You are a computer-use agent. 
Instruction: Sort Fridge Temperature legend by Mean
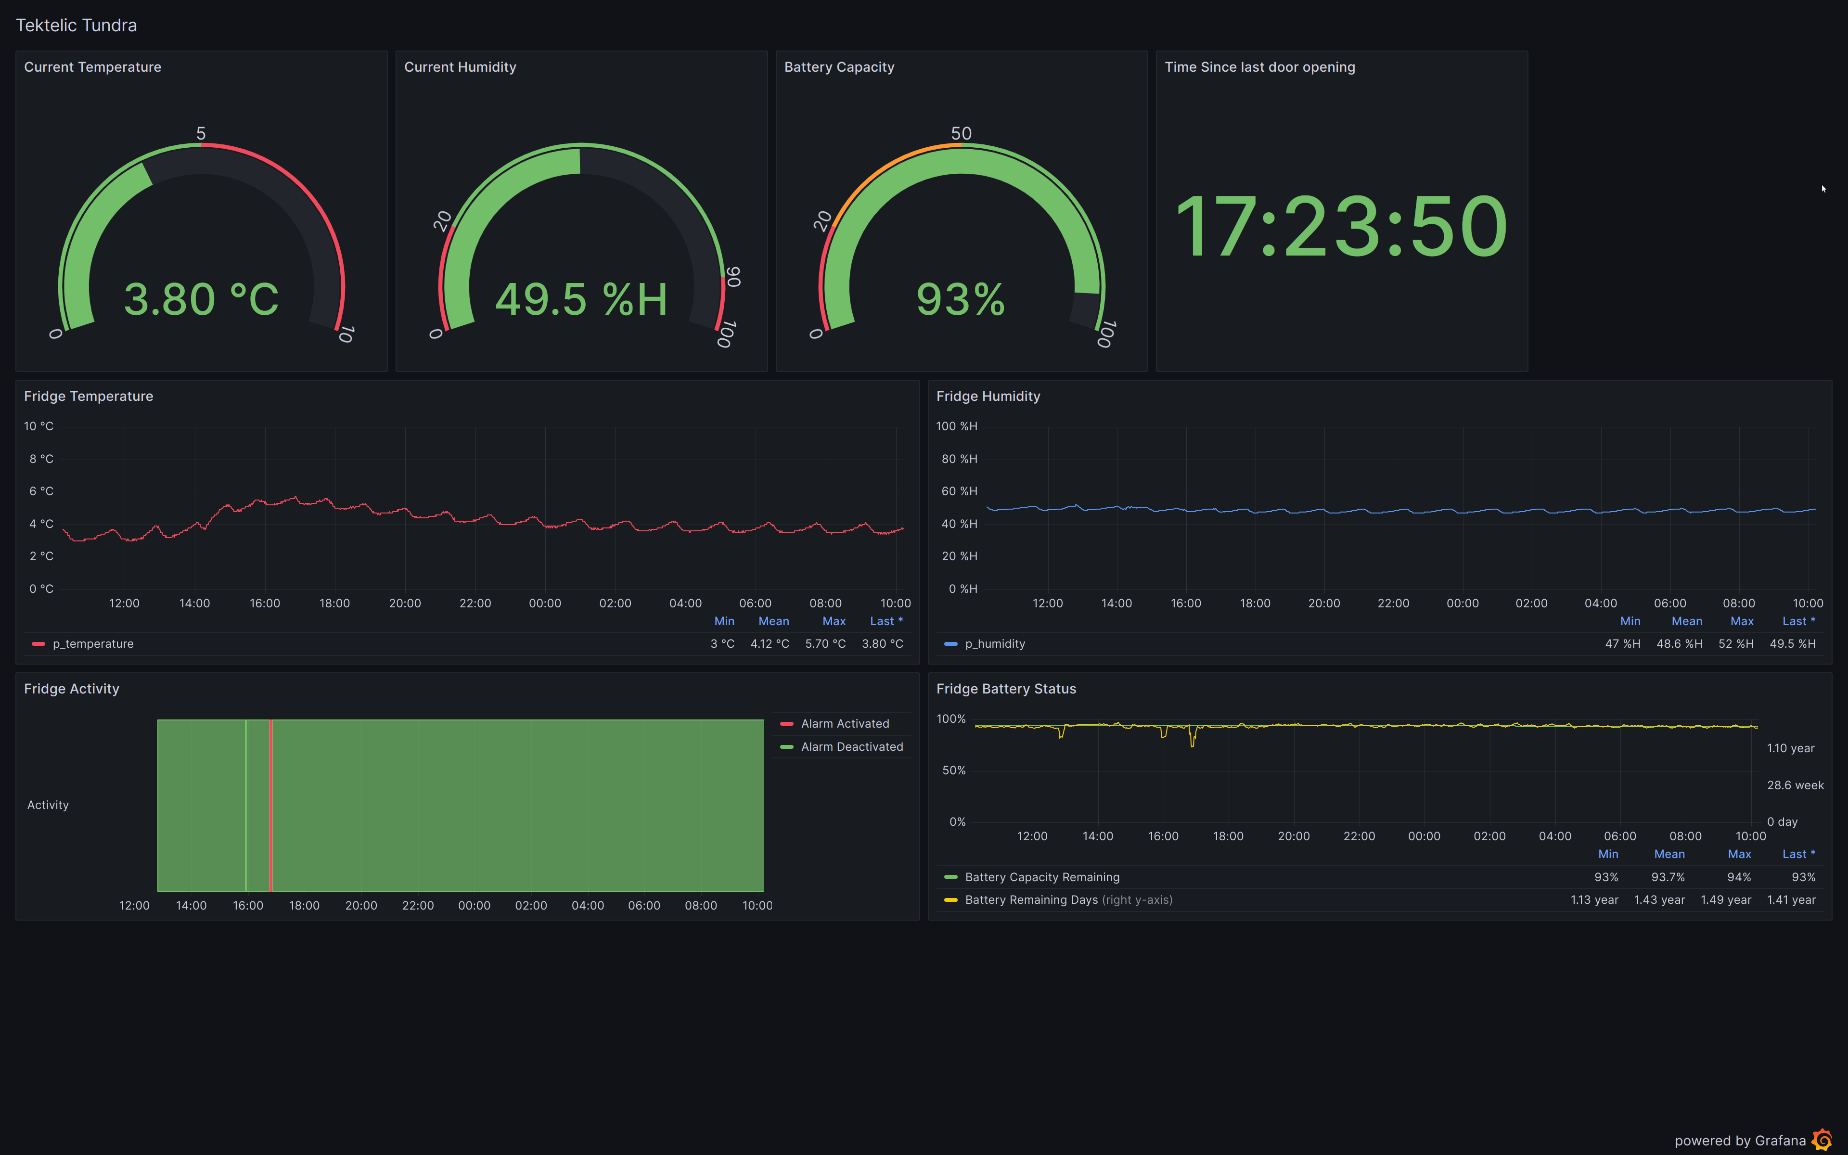[773, 621]
